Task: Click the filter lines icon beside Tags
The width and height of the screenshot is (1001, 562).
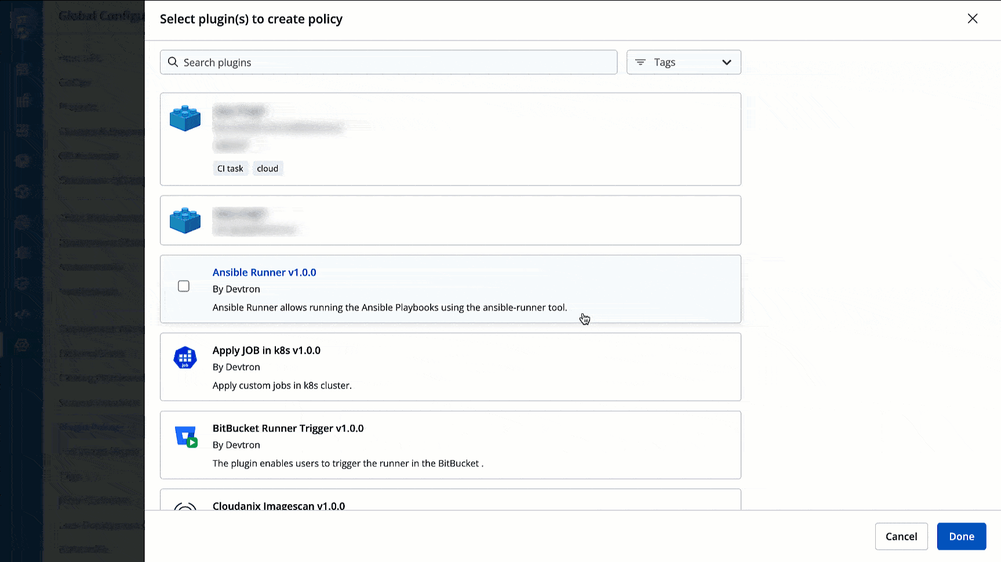Action: [x=640, y=62]
